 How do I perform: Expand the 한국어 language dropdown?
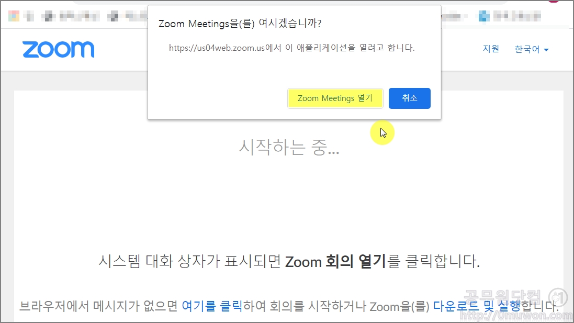coord(532,49)
